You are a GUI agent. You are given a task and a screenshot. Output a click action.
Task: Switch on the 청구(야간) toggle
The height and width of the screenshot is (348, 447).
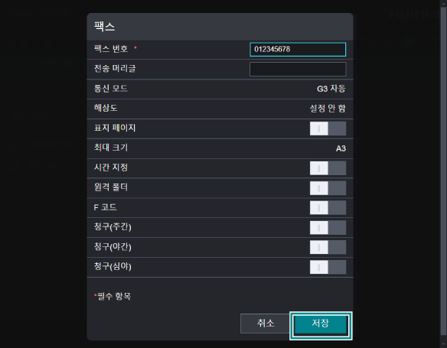328,247
